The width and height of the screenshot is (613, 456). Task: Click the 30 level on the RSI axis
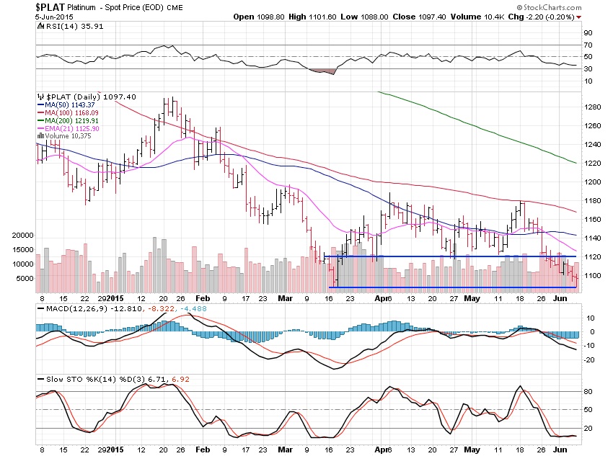point(588,69)
